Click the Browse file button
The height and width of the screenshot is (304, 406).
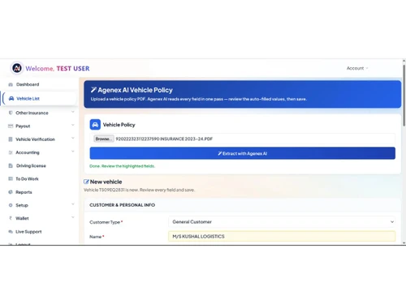(104, 139)
